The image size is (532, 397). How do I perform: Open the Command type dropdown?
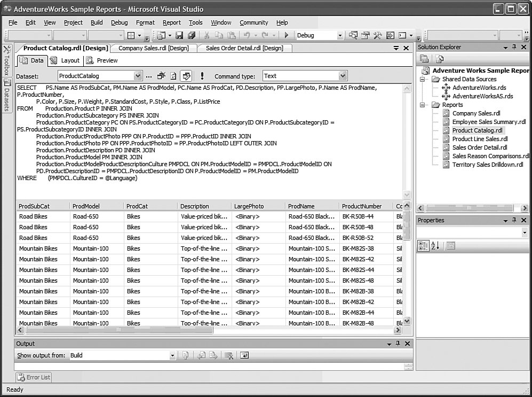point(343,76)
